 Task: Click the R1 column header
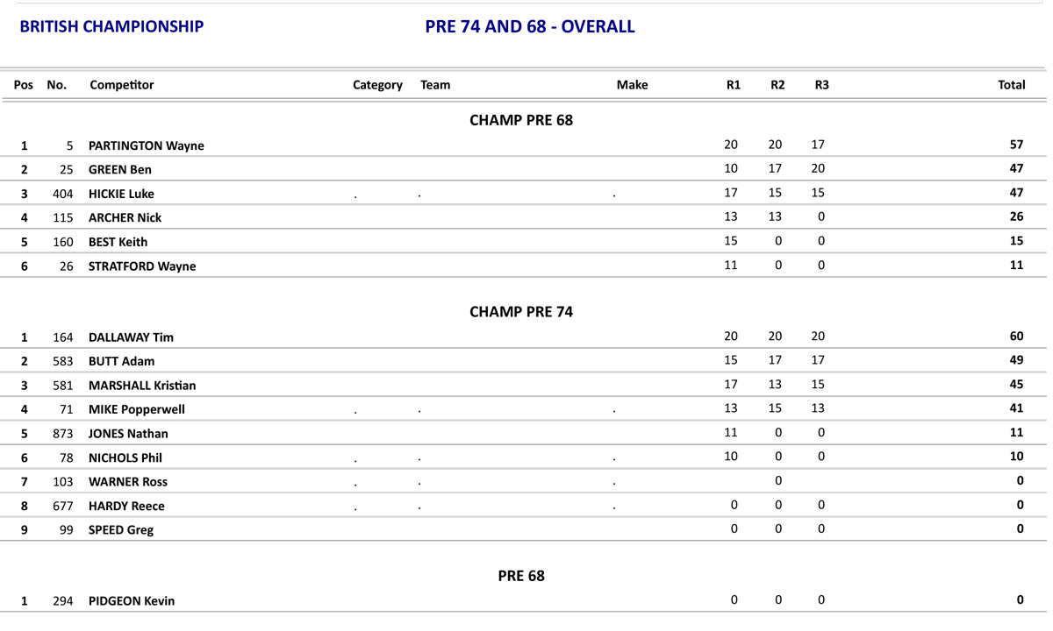pos(733,85)
